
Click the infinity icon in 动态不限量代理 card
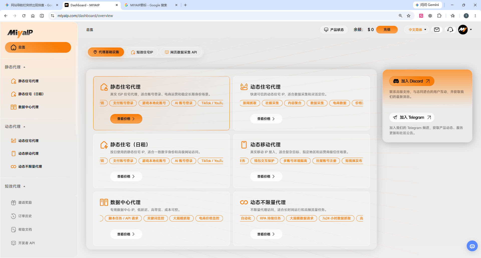click(244, 202)
